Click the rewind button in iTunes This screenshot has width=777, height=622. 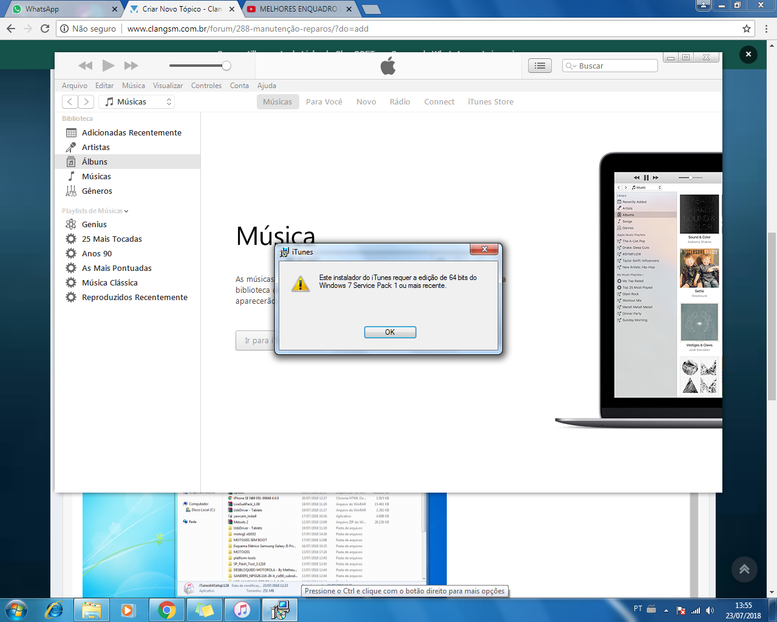pos(86,66)
